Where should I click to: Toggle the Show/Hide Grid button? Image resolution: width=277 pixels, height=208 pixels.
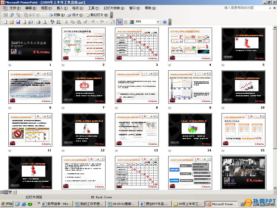pos(126,22)
